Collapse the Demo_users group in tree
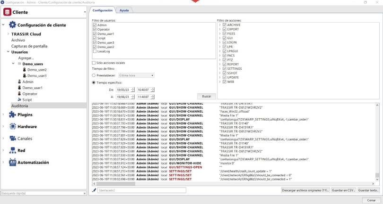Viewport: 383px width, 204px height. point(13,64)
